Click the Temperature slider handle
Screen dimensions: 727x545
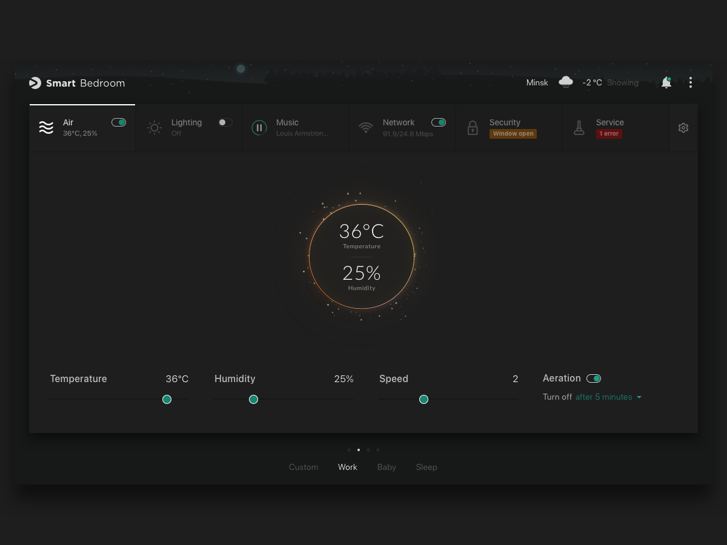click(167, 399)
